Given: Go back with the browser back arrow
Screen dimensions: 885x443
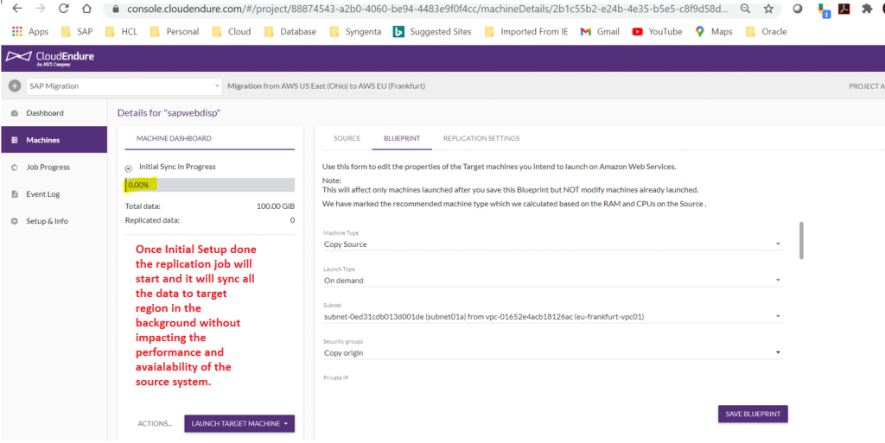Looking at the screenshot, I should [17, 9].
